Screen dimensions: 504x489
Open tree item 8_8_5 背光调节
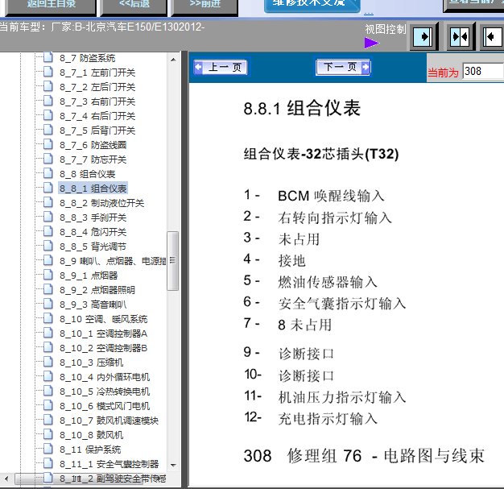coord(93,247)
